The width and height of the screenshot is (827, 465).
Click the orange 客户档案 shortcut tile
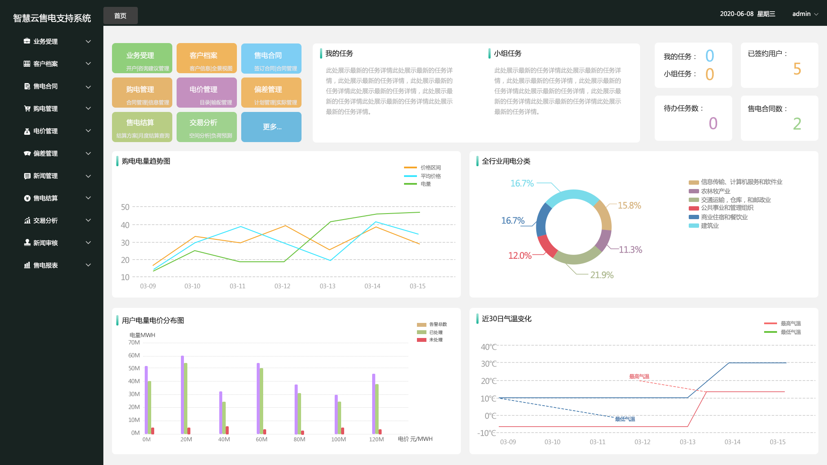click(x=207, y=58)
